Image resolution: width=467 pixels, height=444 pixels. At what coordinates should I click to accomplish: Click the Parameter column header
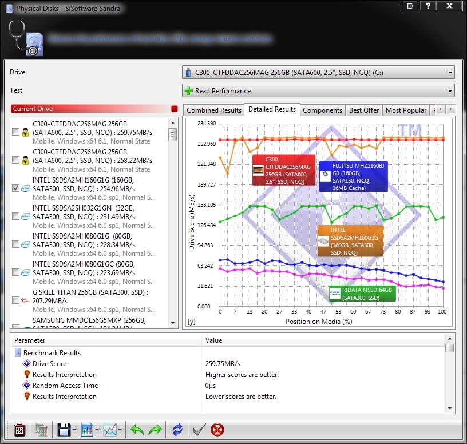click(x=106, y=340)
